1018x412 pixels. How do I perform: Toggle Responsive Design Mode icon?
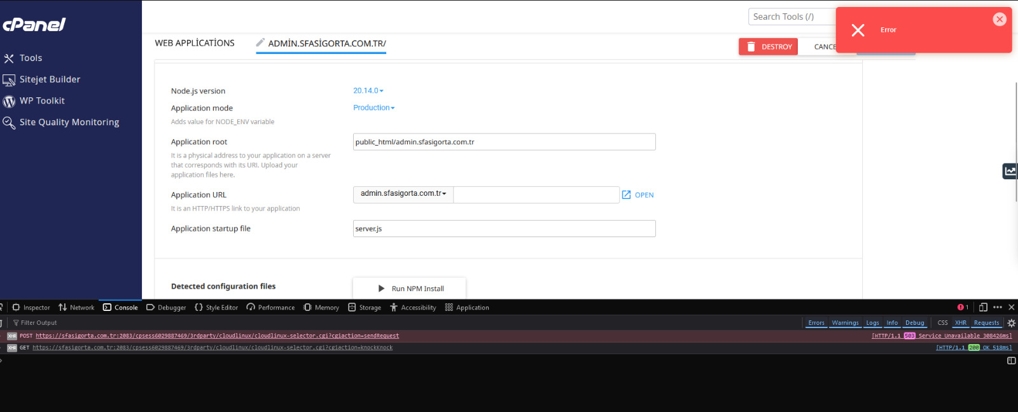click(x=983, y=307)
